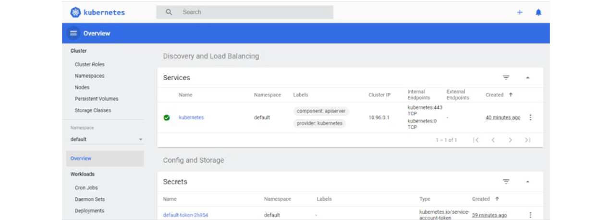Sort Services by Created arrow
This screenshot has width=611, height=220.
511,95
